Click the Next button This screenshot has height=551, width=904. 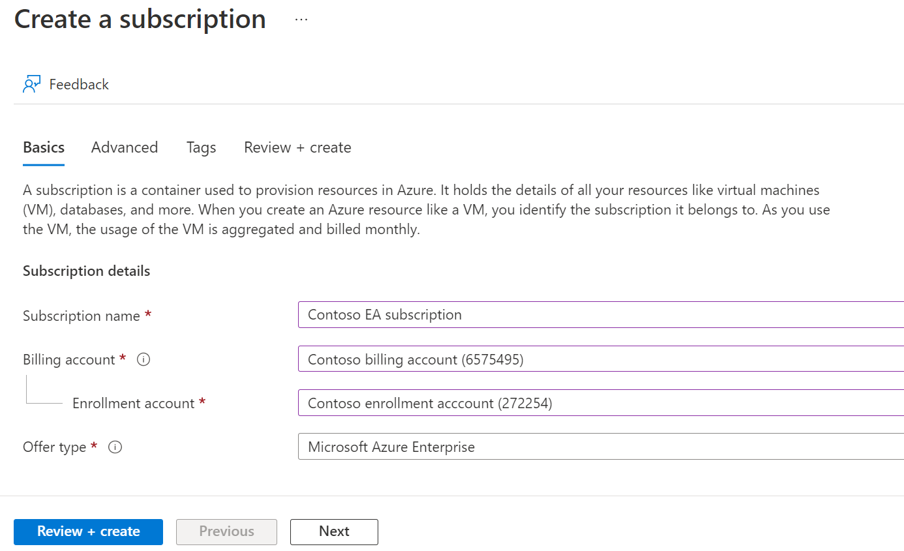(334, 531)
